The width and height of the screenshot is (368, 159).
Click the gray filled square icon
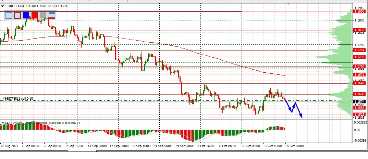(43, 15)
